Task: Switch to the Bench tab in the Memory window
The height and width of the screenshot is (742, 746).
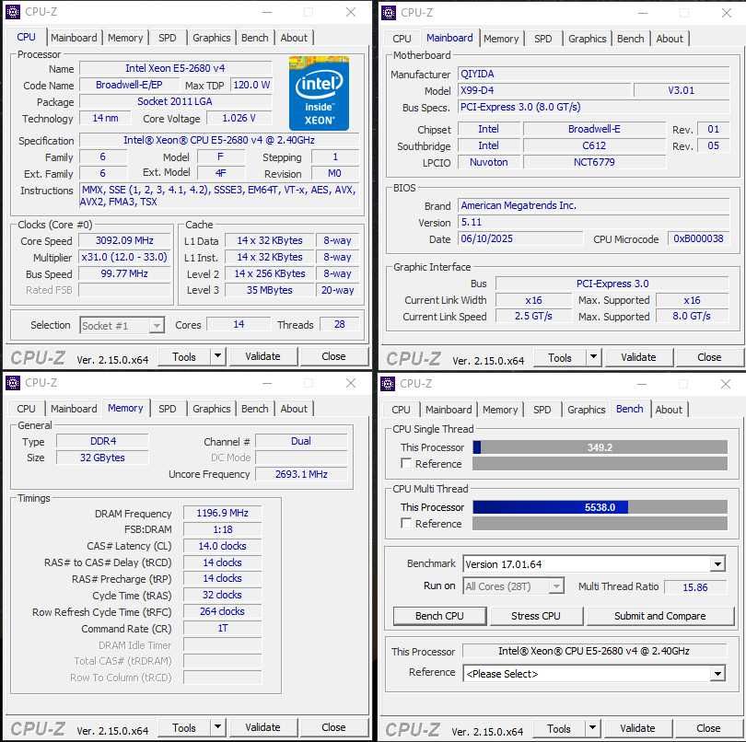Action: click(x=254, y=409)
